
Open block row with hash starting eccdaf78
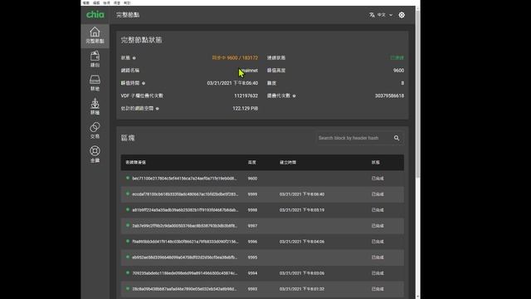pos(262,194)
